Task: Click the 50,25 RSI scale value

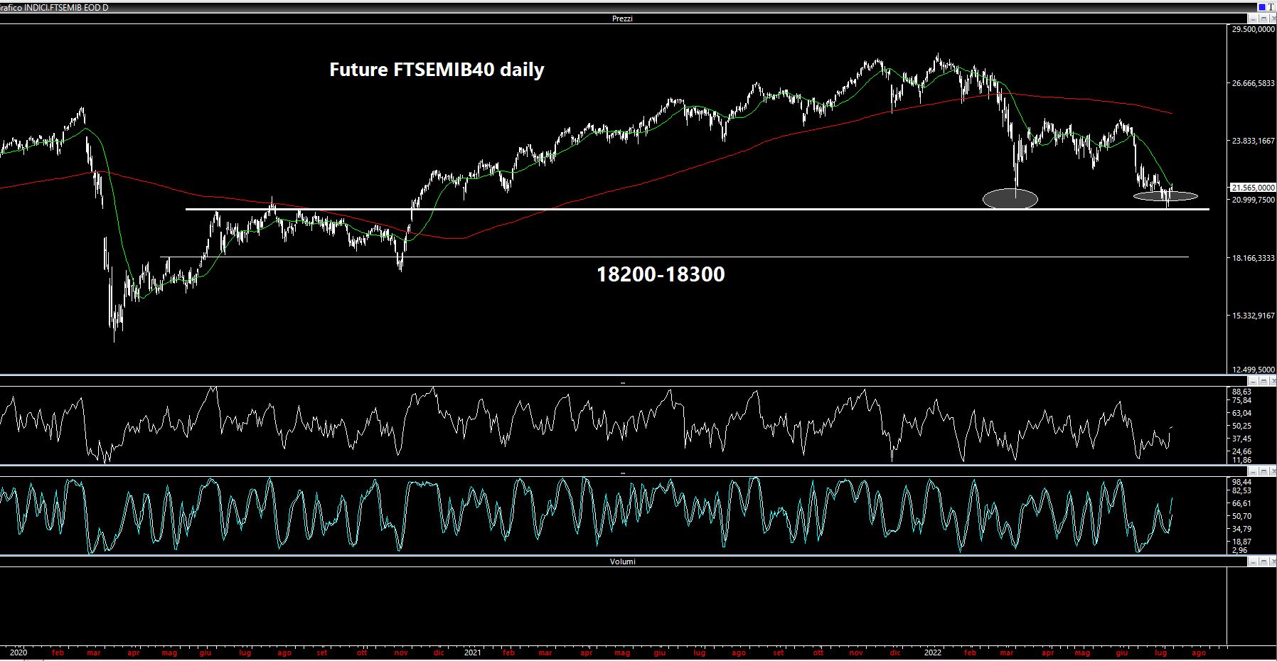Action: (1241, 426)
